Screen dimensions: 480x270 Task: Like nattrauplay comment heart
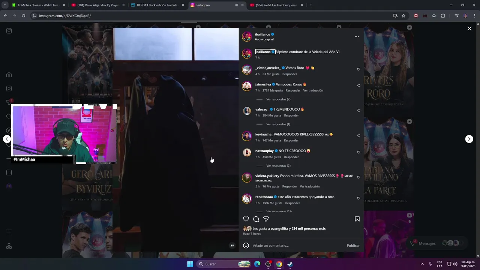(x=358, y=152)
